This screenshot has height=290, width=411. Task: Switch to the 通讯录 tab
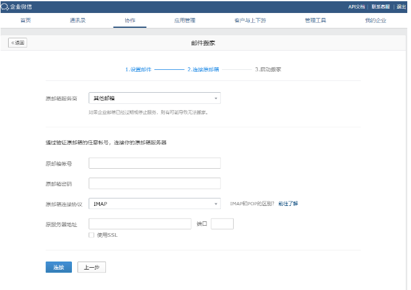click(77, 20)
